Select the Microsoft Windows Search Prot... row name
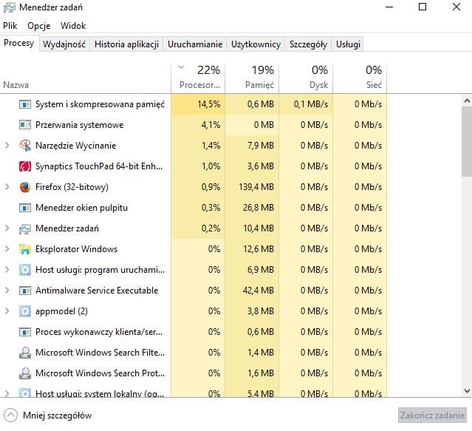472x431 pixels. point(100,373)
